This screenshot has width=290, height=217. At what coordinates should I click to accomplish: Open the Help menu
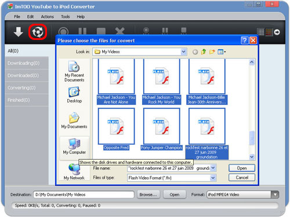click(x=81, y=17)
